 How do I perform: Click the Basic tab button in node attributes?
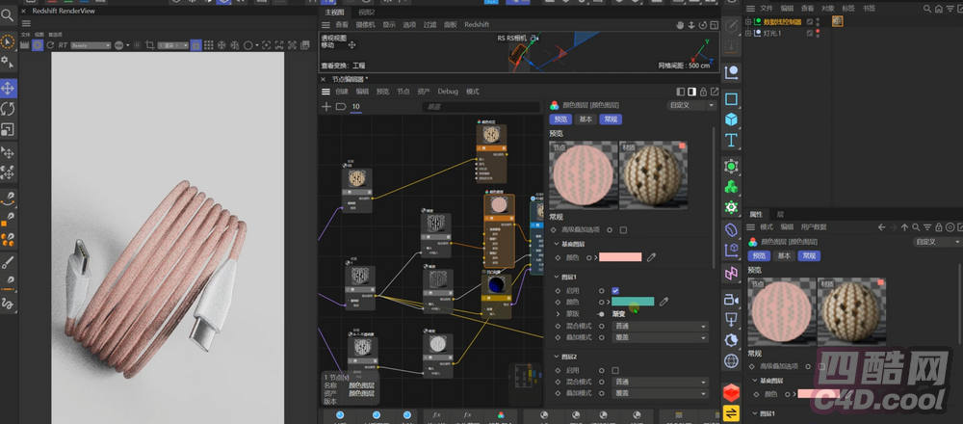tap(586, 119)
